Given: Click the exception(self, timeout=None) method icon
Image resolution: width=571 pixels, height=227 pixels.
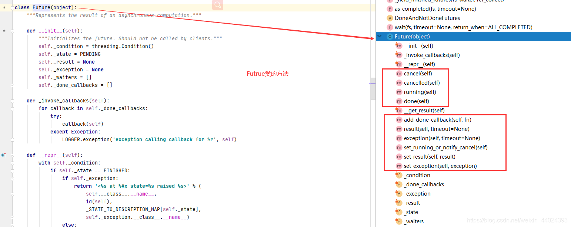Looking at the screenshot, I should tap(399, 138).
